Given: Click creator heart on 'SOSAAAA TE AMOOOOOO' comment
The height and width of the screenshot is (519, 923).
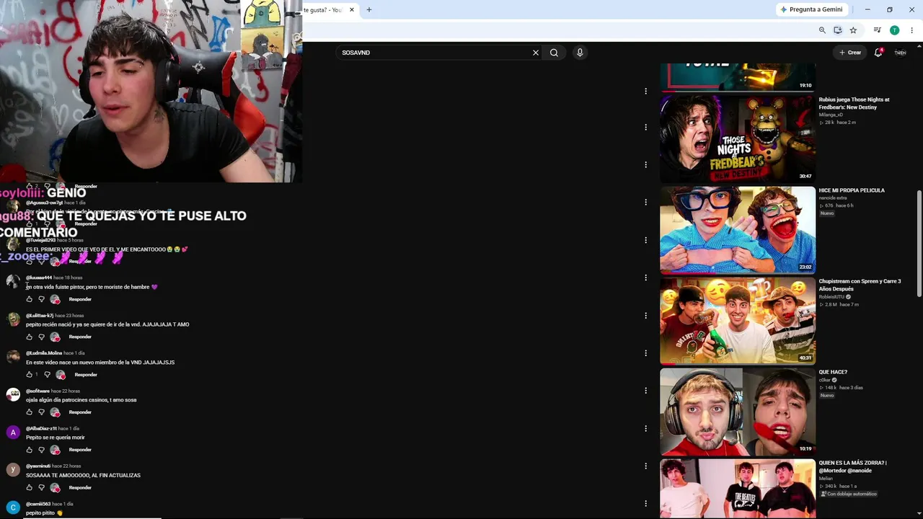Looking at the screenshot, I should coord(55,487).
